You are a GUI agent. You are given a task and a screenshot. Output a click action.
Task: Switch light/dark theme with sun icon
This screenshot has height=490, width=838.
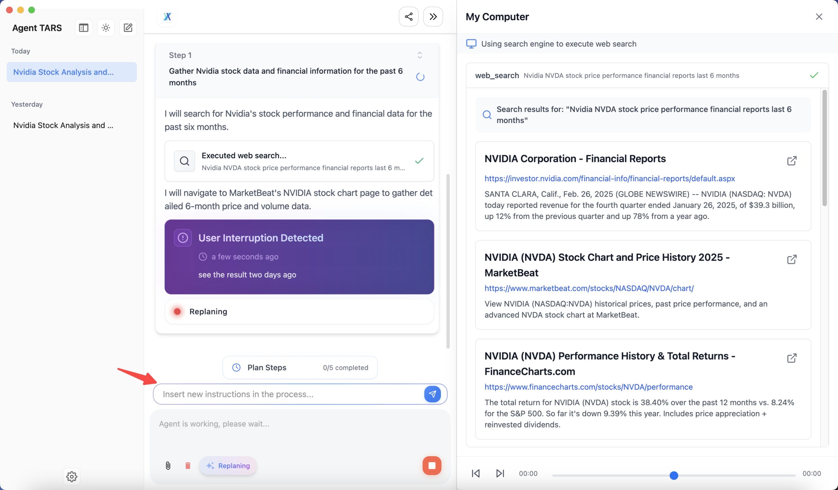click(x=106, y=27)
